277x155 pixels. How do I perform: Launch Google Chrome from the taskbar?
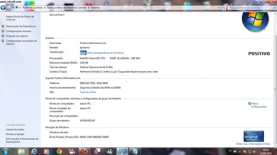pos(59,152)
